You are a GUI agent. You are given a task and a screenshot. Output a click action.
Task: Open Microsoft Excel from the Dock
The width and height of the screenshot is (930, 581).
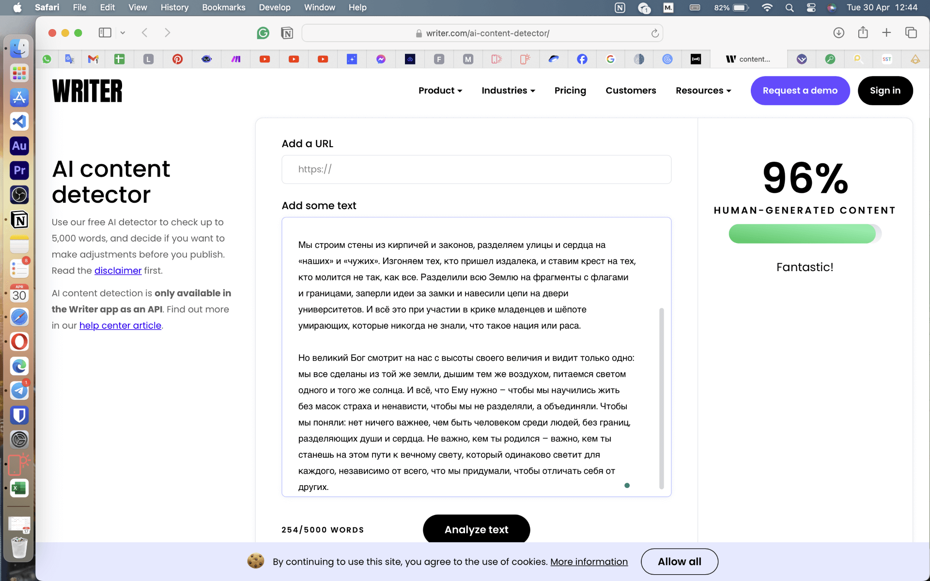(x=19, y=488)
